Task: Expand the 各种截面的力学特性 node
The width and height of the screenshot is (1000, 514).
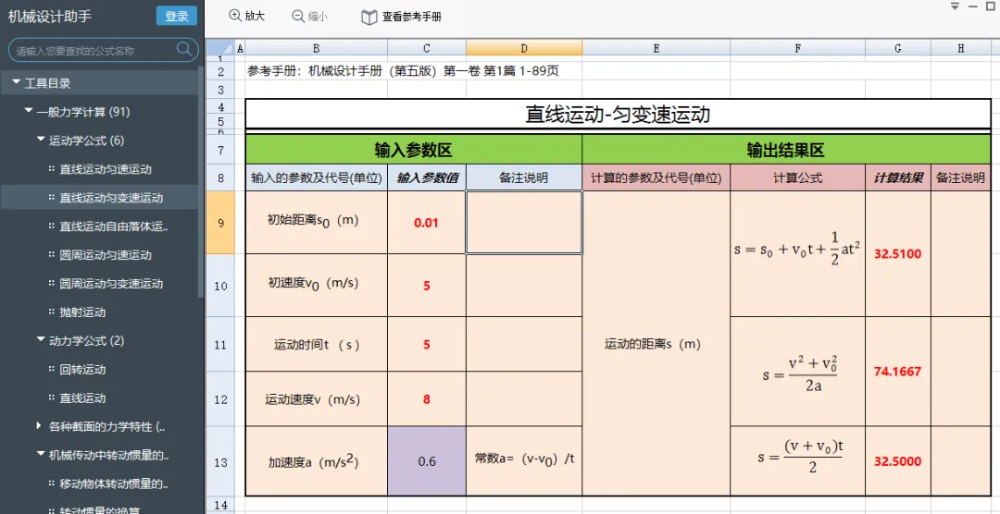Action: (x=40, y=425)
